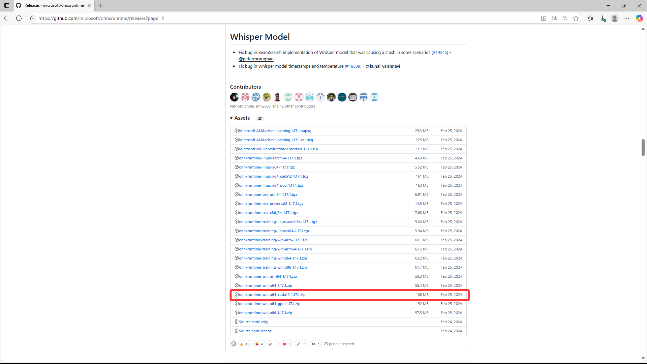View site information lock icon
This screenshot has height=364, width=647.
pos(32,18)
